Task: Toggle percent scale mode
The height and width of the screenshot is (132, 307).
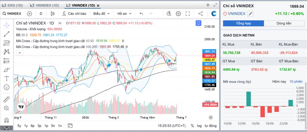Action: pyautogui.click(x=192, y=126)
